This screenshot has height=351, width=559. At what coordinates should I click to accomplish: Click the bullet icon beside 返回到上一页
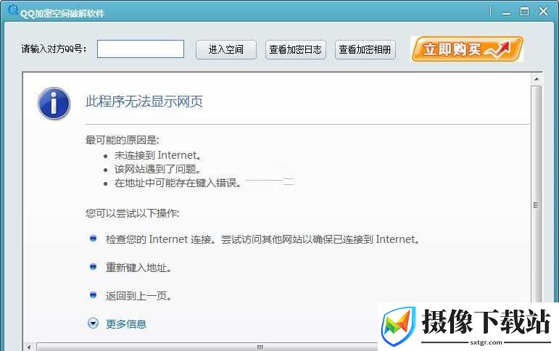click(x=93, y=294)
